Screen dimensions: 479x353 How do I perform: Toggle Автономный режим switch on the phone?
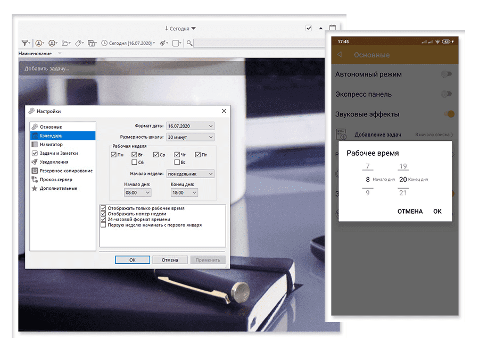pyautogui.click(x=447, y=74)
